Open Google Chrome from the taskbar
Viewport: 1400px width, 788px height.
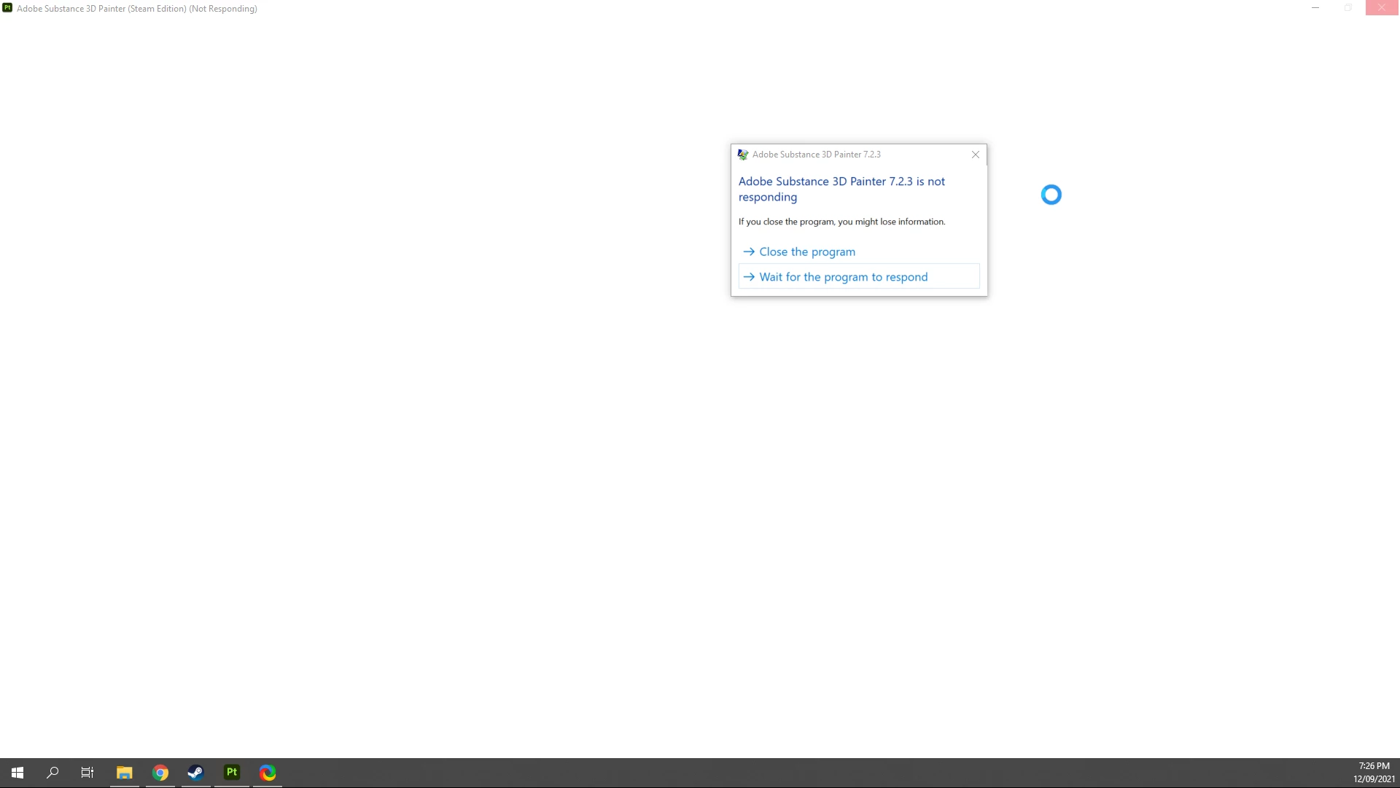pos(160,773)
